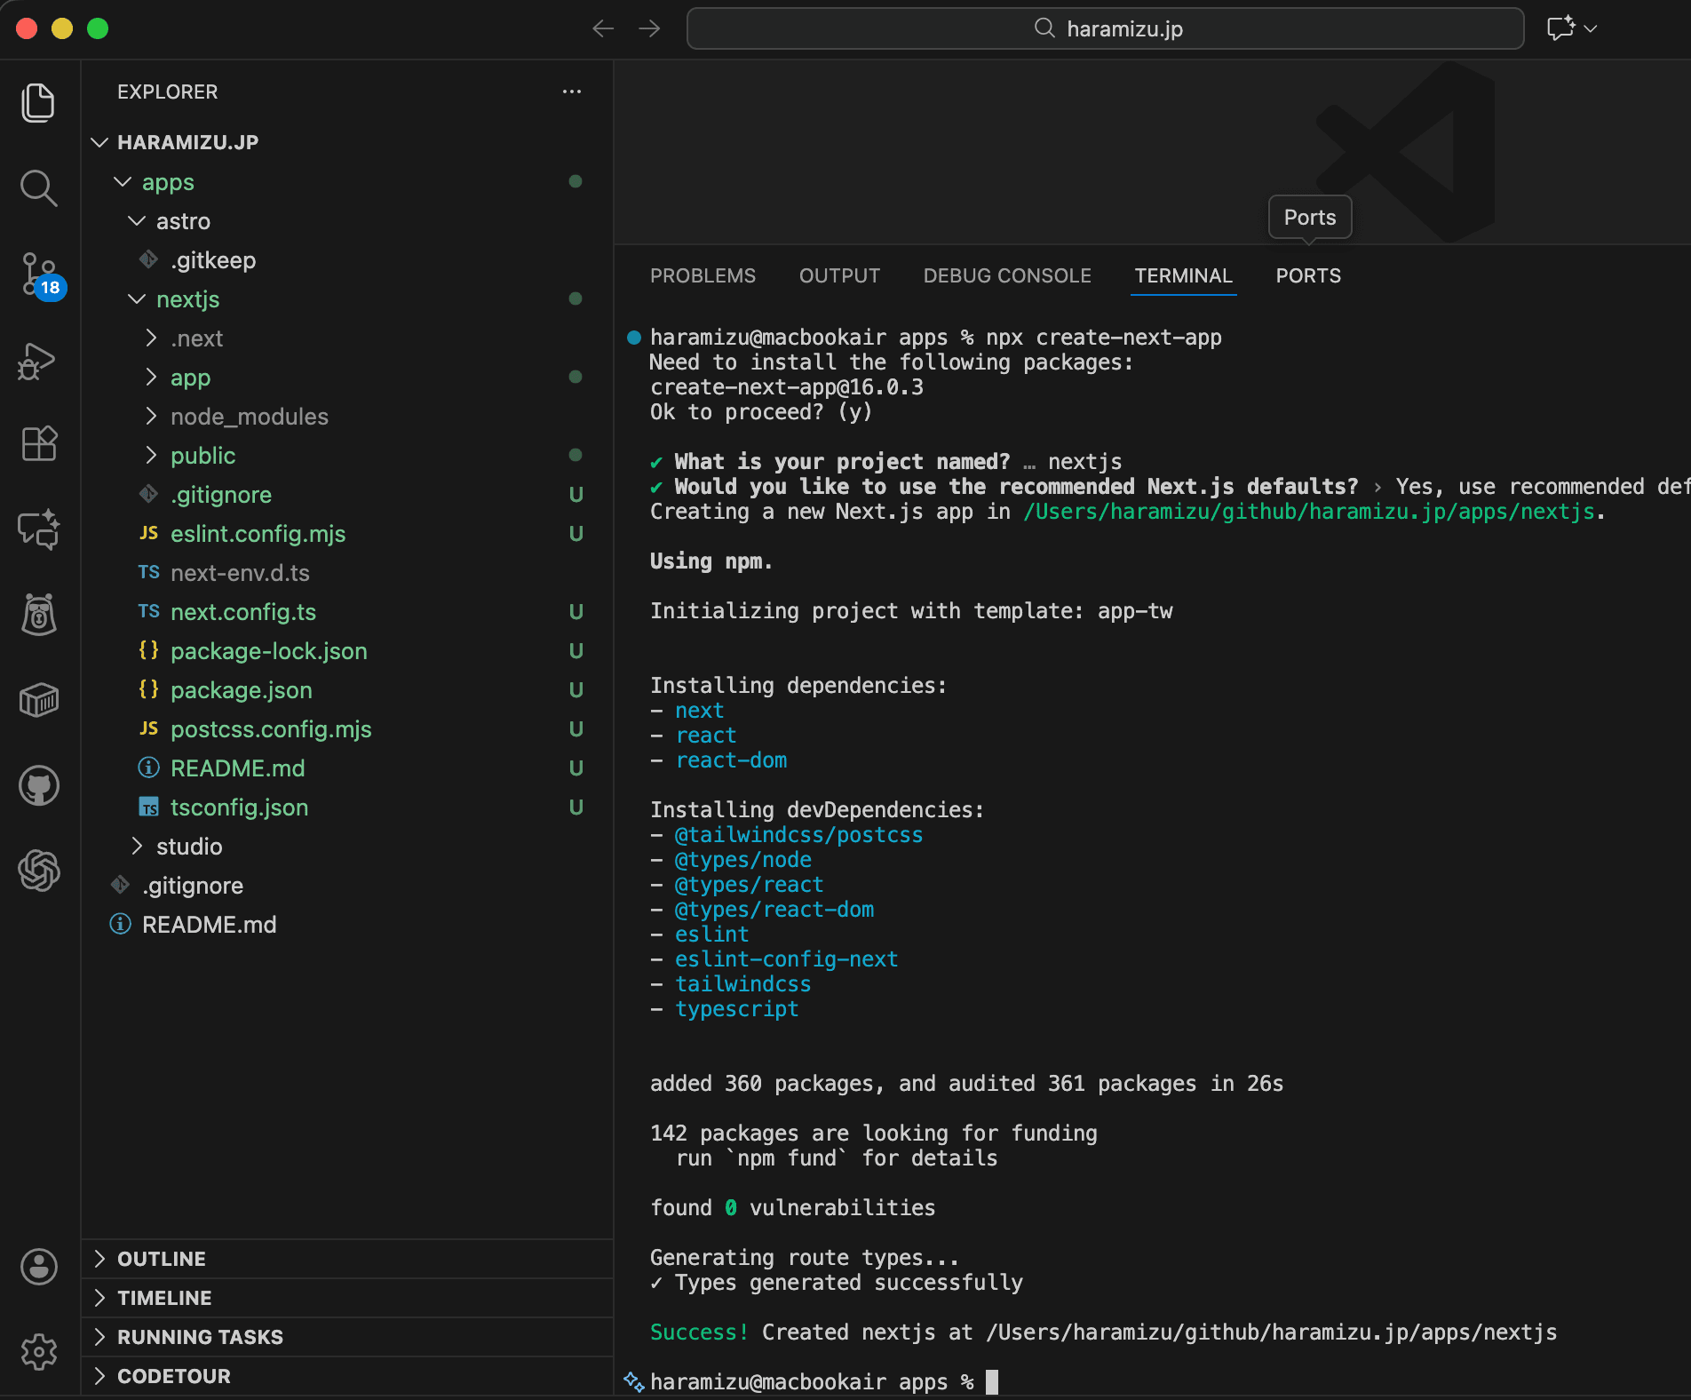Open the Explorer files icon
The height and width of the screenshot is (1400, 1691).
(x=38, y=103)
